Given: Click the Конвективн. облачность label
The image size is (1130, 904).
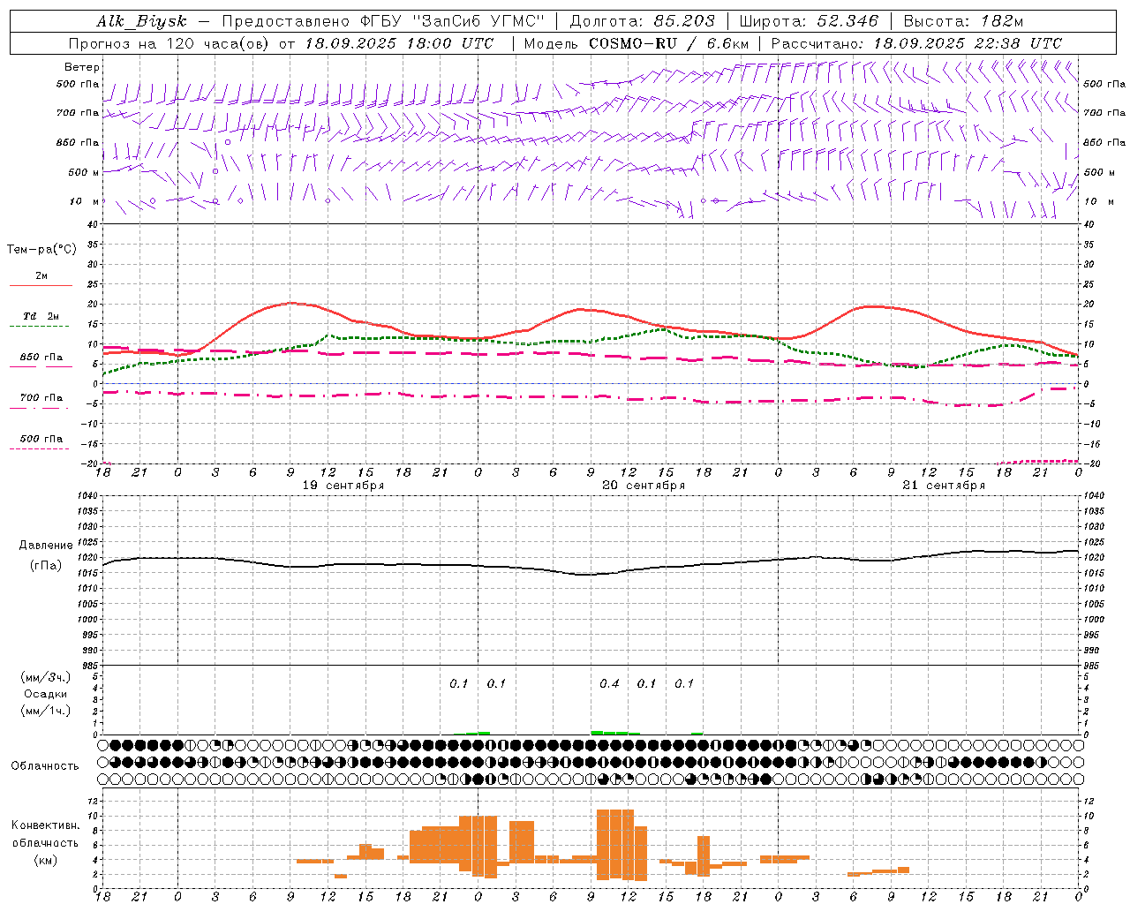Looking at the screenshot, I should pyautogui.click(x=45, y=833).
